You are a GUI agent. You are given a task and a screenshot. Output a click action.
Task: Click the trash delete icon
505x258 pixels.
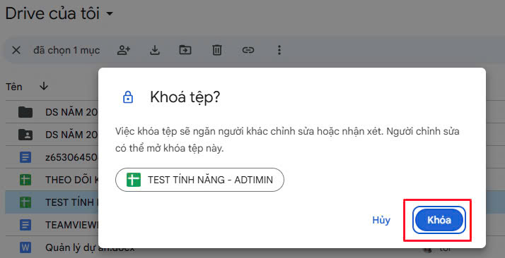(x=216, y=50)
